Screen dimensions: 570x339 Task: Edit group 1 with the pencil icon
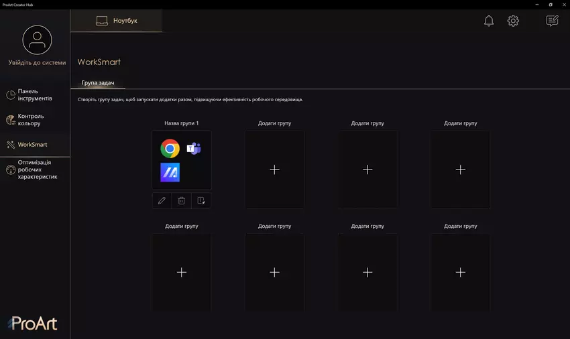(x=162, y=200)
